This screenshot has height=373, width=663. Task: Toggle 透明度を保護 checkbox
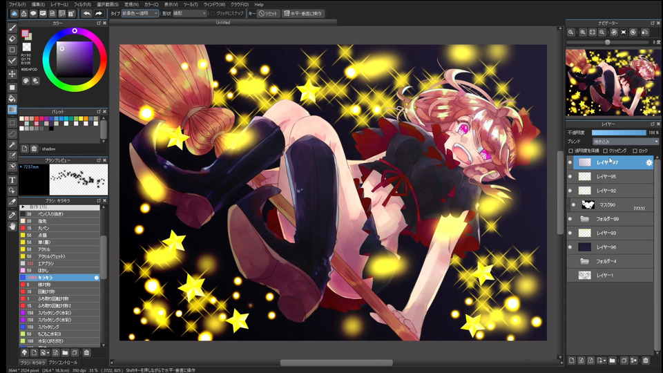tap(571, 151)
